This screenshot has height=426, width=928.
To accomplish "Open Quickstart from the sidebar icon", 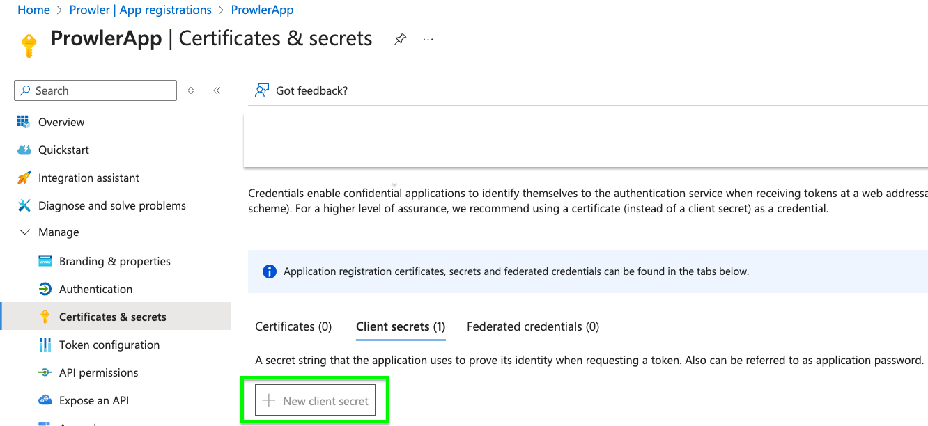I will pos(24,150).
